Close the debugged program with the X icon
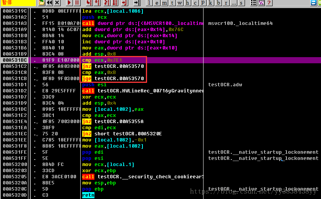The image size is (321, 199). click(57, 3)
